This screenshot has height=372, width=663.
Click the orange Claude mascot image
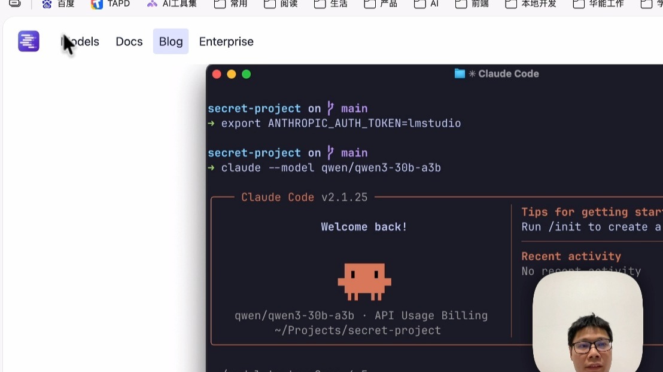coord(364,282)
